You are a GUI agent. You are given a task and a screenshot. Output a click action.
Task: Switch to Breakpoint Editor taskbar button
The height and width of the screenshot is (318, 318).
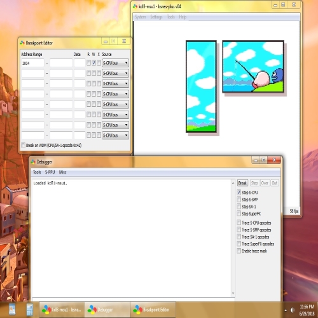pyautogui.click(x=153, y=310)
